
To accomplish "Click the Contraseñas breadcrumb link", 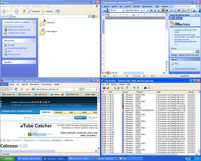I will coord(43,140).
